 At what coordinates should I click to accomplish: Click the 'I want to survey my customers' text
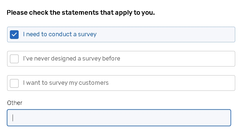point(66,83)
